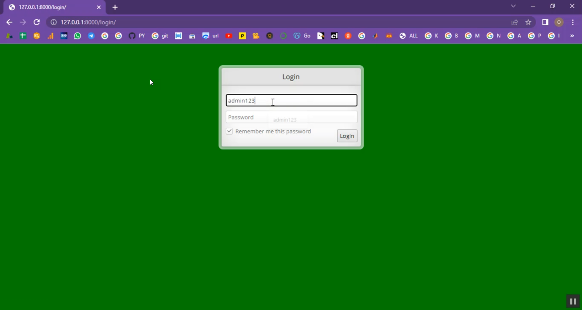Open the YouTube bookmark
The image size is (582, 310).
[x=229, y=36]
